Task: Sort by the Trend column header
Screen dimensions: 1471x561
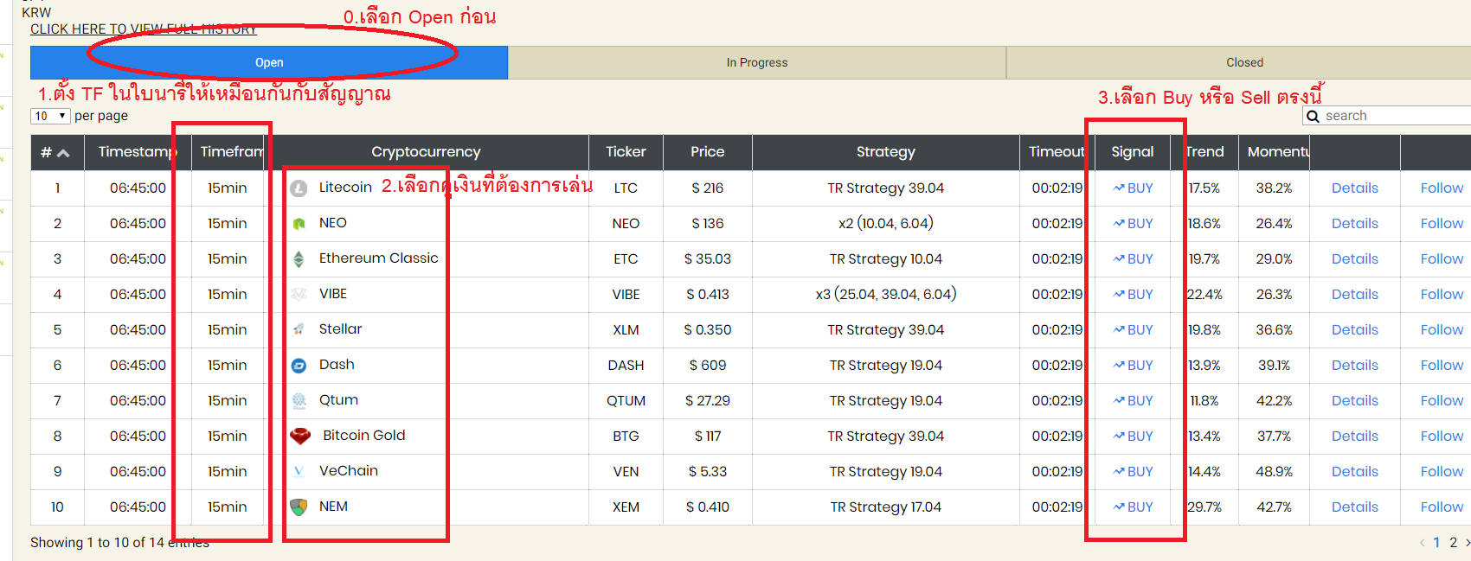Action: (x=1204, y=152)
